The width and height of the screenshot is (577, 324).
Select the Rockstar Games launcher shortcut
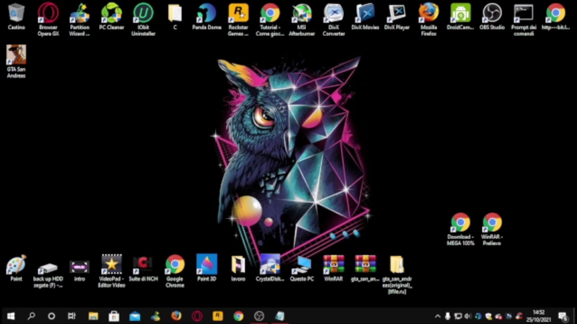238,19
